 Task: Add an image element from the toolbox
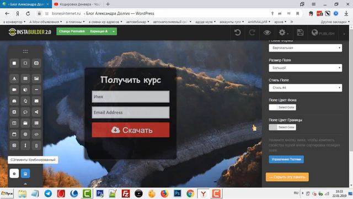coord(36,78)
